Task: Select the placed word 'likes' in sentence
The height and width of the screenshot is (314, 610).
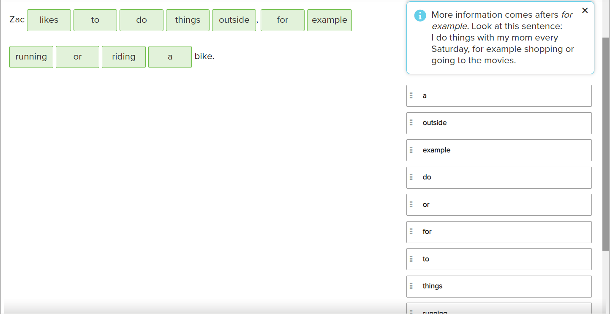Action: coord(49,20)
